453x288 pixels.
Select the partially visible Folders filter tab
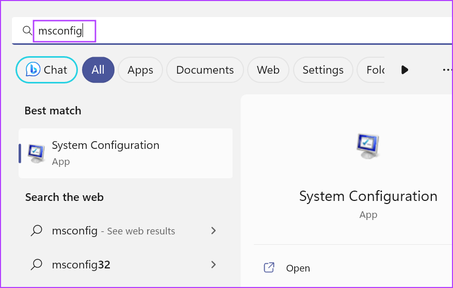371,70
